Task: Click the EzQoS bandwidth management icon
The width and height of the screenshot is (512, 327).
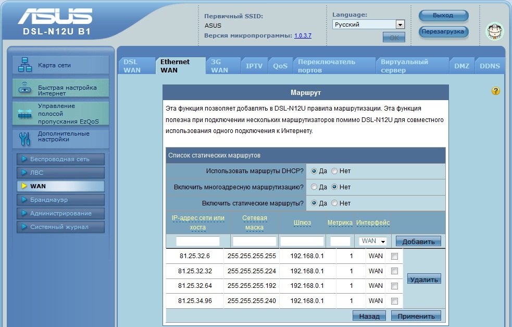Action: tap(25, 114)
